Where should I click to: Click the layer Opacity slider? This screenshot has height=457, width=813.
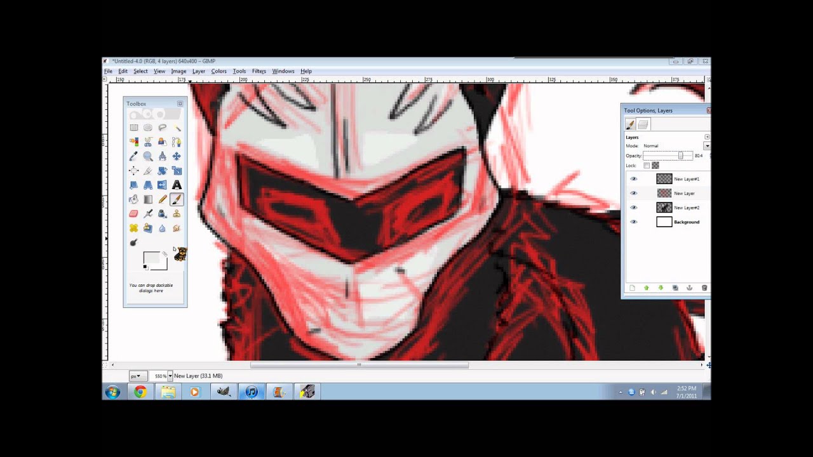pos(668,156)
